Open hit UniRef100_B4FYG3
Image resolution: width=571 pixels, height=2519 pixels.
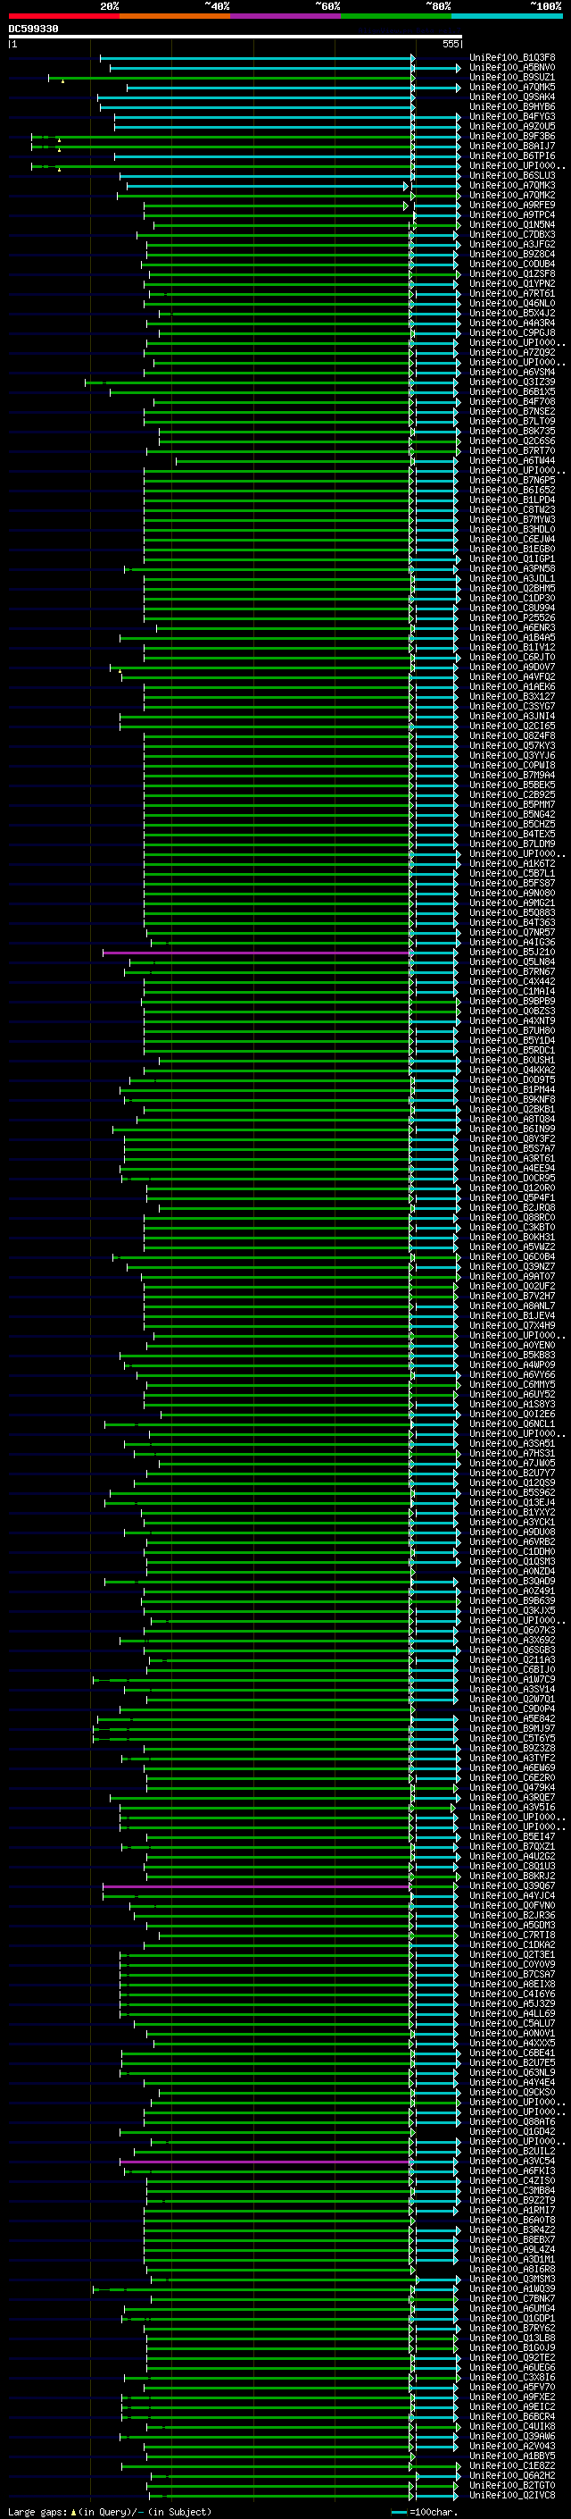511,116
